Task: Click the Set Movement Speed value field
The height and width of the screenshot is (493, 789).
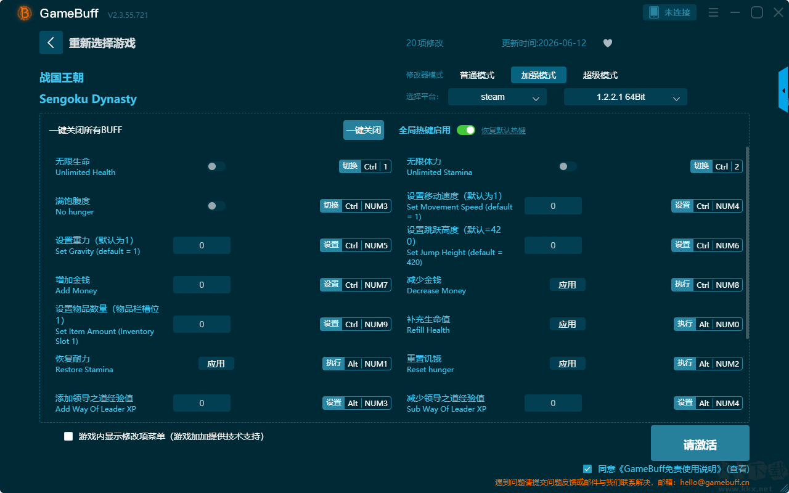Action: click(x=553, y=206)
